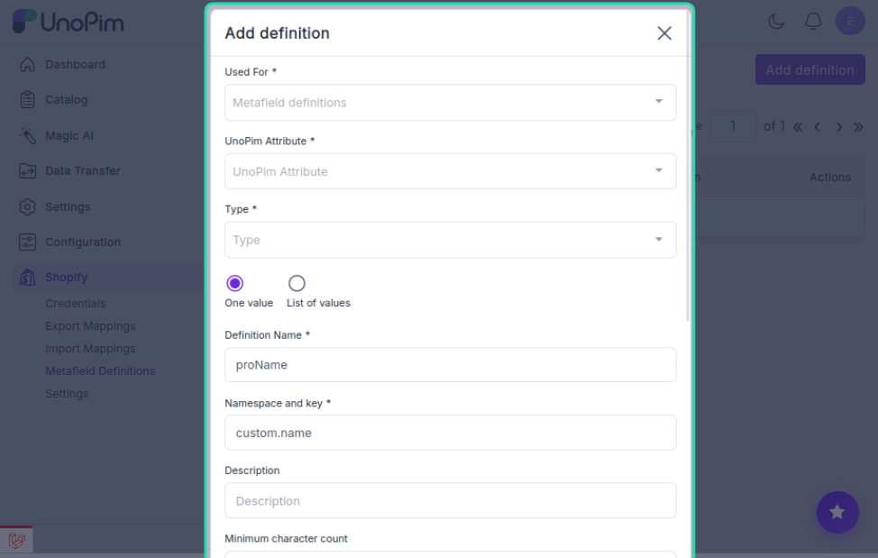The width and height of the screenshot is (878, 558).
Task: Toggle dark mode moon icon
Action: point(776,22)
